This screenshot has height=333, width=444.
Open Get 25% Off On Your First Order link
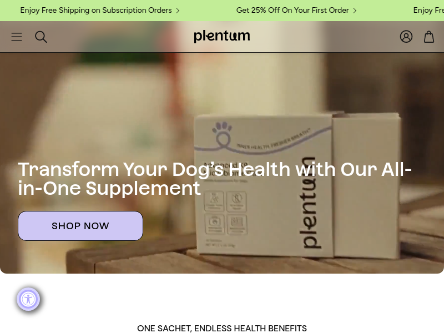tap(292, 11)
